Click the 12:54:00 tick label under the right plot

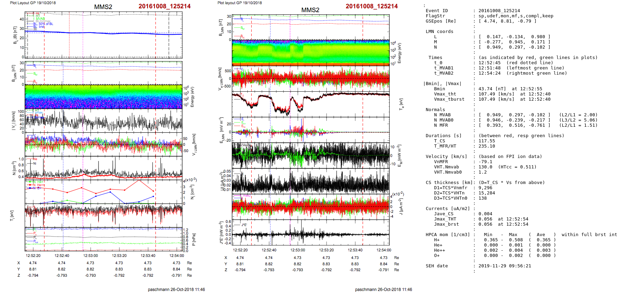383,250
